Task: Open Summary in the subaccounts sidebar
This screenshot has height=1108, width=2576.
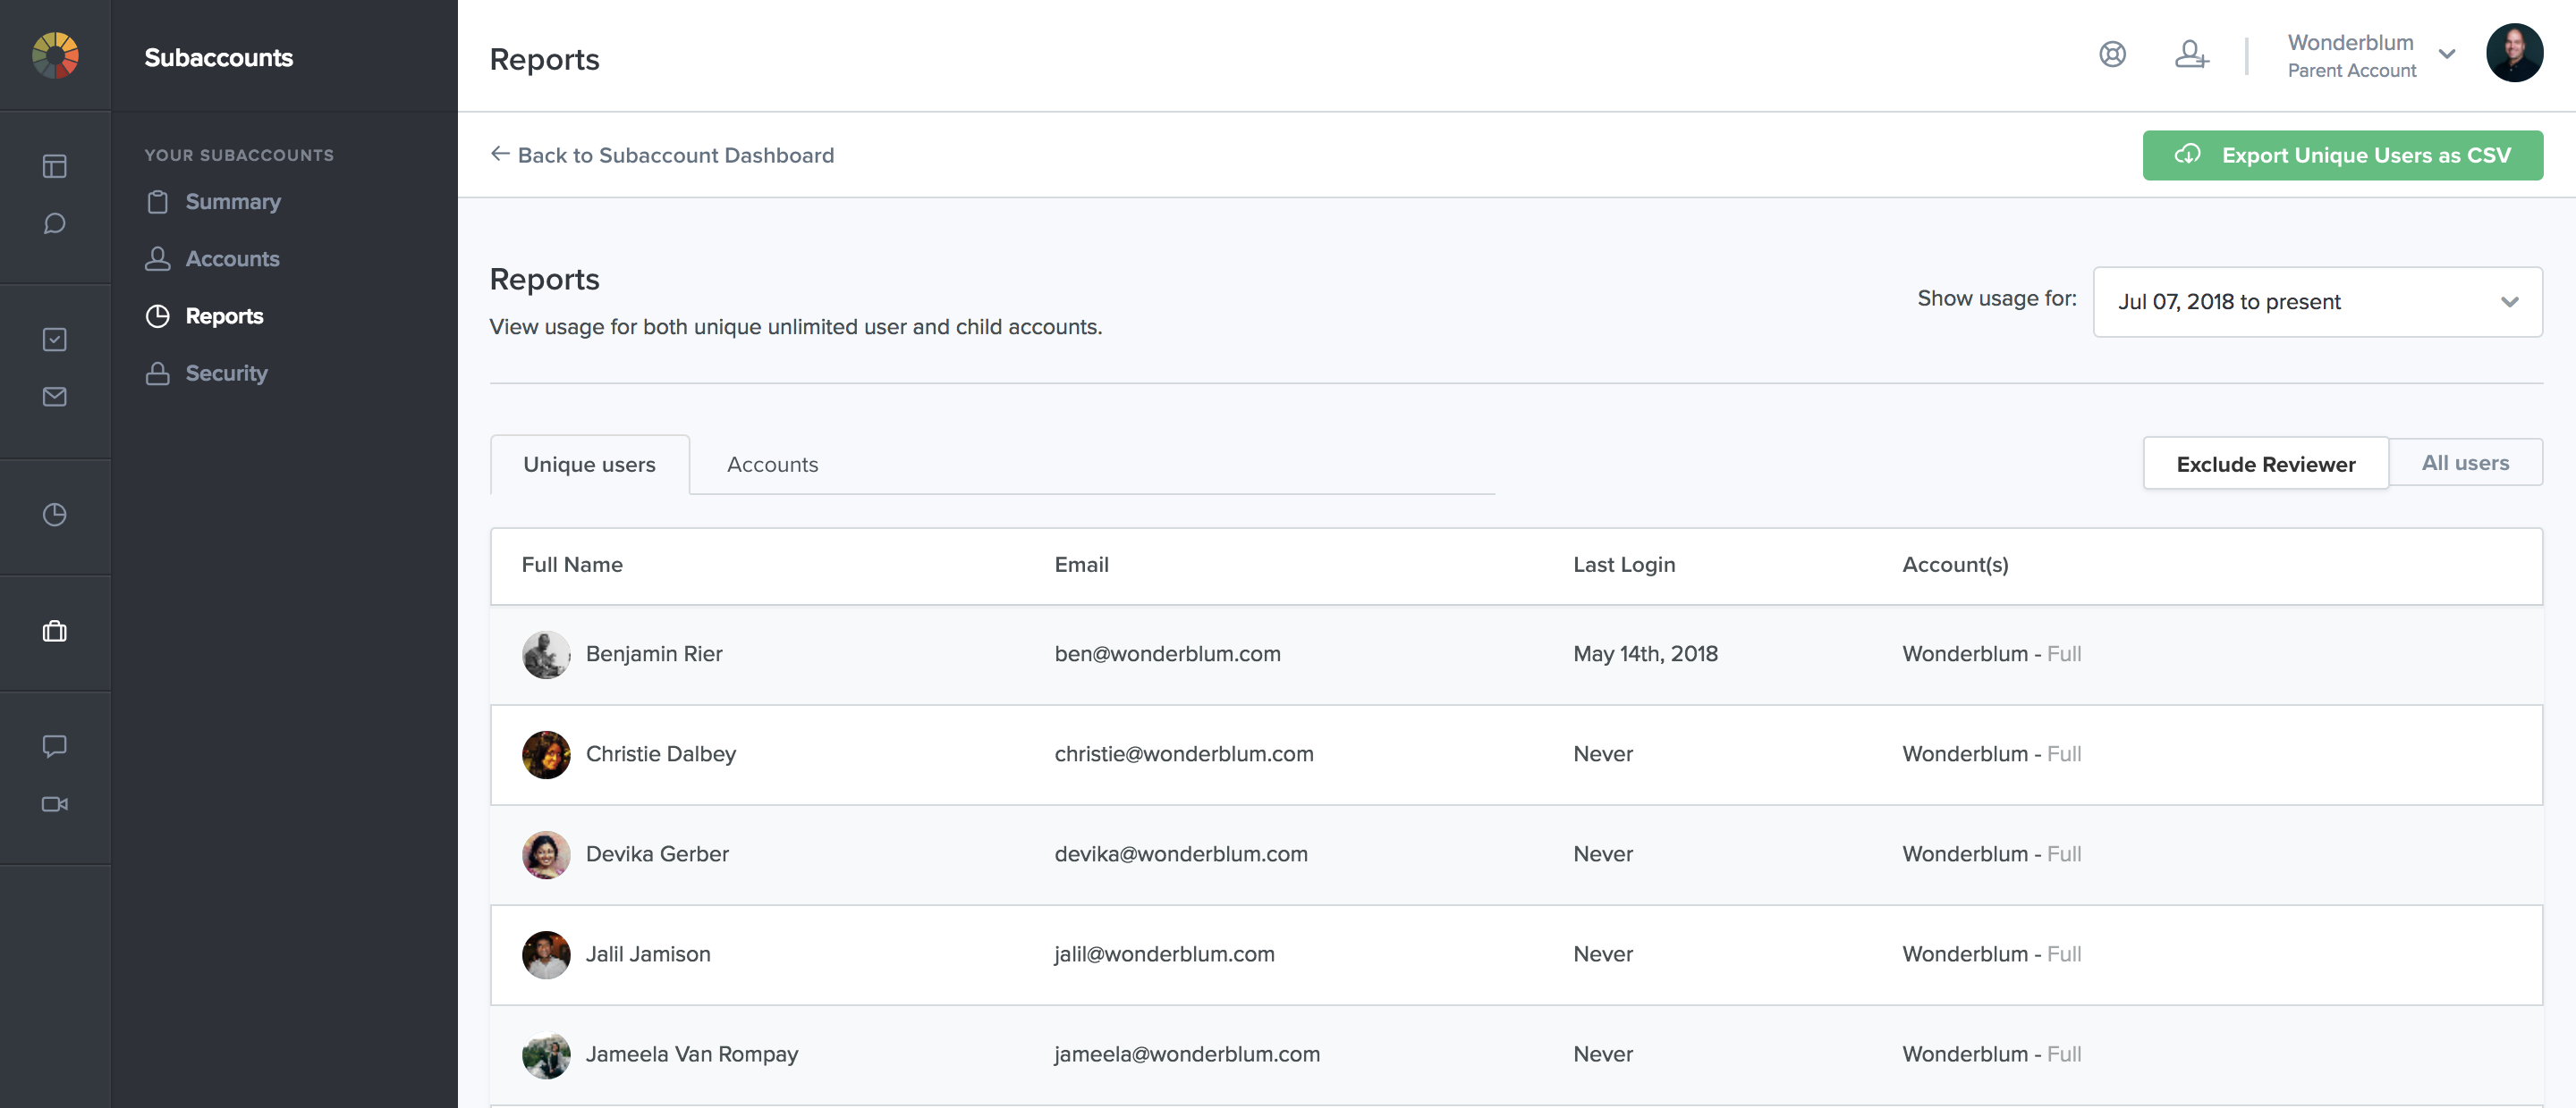Action: coord(232,202)
